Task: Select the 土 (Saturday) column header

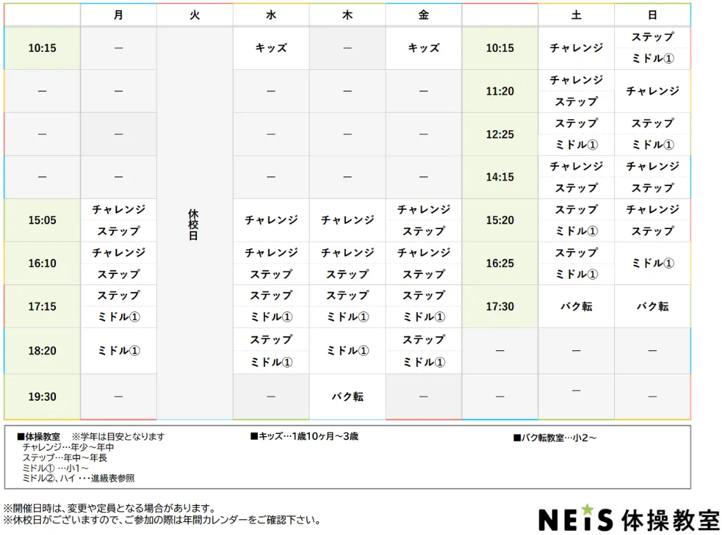Action: pyautogui.click(x=576, y=15)
